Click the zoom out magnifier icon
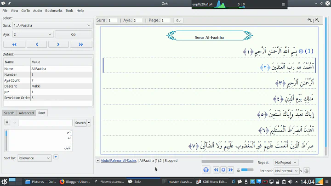This screenshot has height=186, width=331. click(309, 20)
